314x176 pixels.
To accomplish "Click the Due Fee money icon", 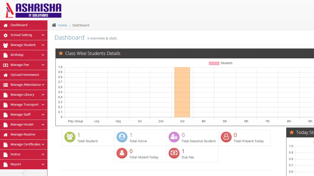I will [x=174, y=153].
